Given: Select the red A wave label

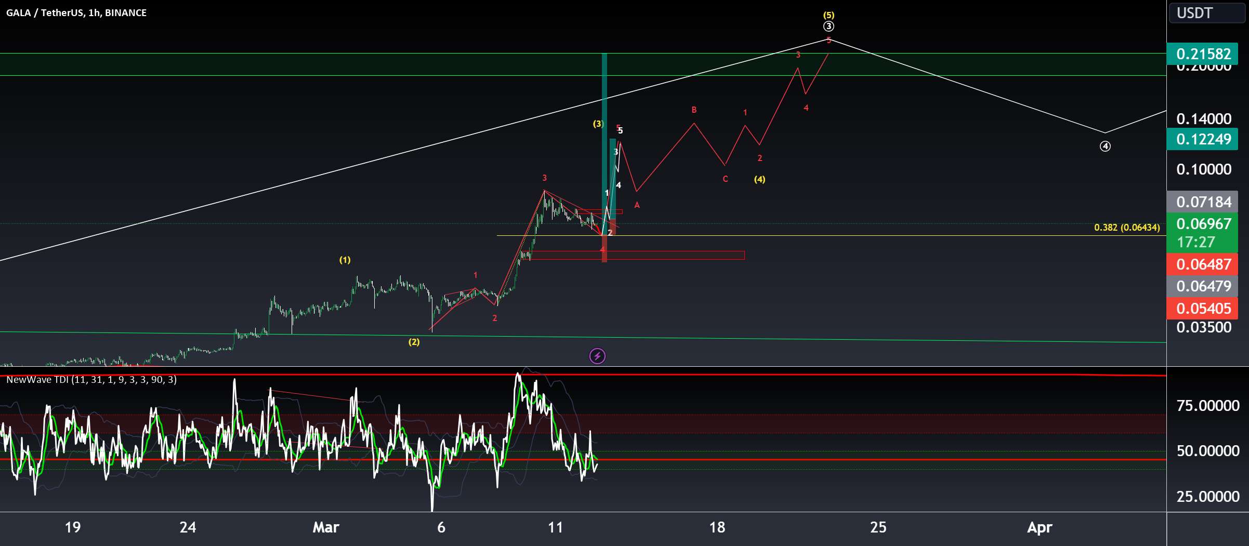Looking at the screenshot, I should (637, 205).
